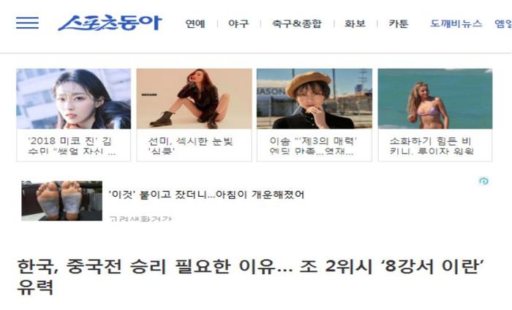Image resolution: width=512 pixels, height=310 pixels.
Task: Open the '이것' 붙이고 잤더니 ad link
Action: pos(206,194)
